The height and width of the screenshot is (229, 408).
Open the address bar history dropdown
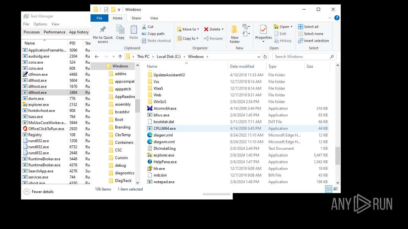coord(259,57)
